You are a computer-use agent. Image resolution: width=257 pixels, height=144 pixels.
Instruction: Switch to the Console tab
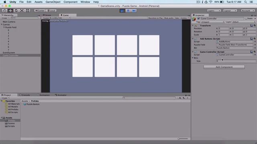25,95
